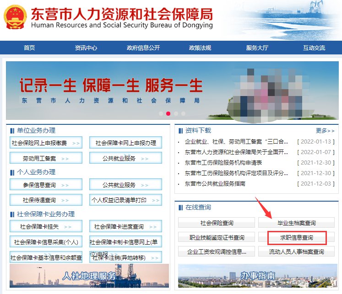Screen dimensions: 342x294
Task: Click 职业技能鉴定证书查询 button
Action: point(217,237)
